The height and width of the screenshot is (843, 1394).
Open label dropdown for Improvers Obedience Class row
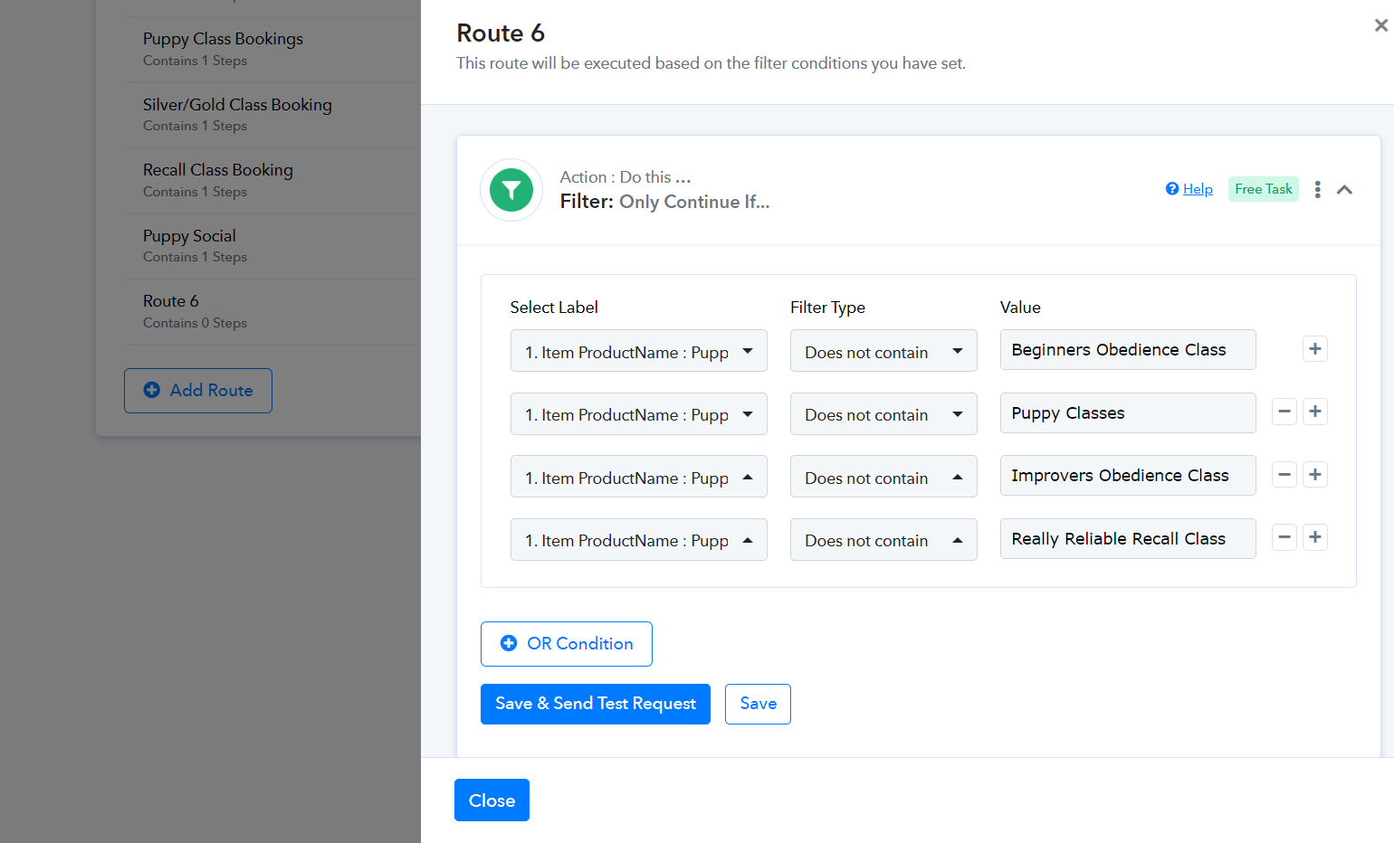click(x=639, y=477)
